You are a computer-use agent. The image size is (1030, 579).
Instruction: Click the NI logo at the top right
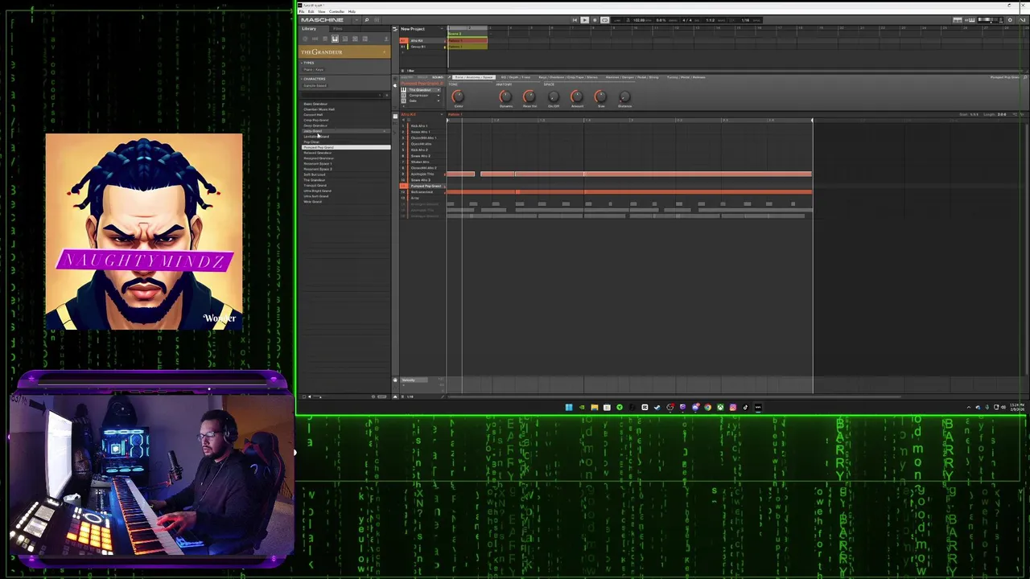1023,20
